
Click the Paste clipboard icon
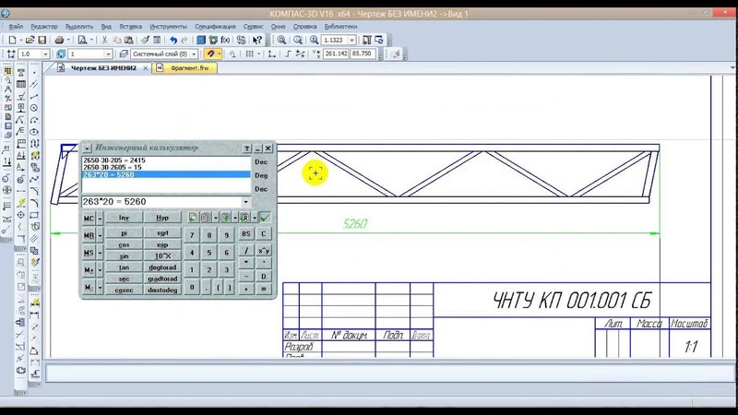[x=128, y=40]
